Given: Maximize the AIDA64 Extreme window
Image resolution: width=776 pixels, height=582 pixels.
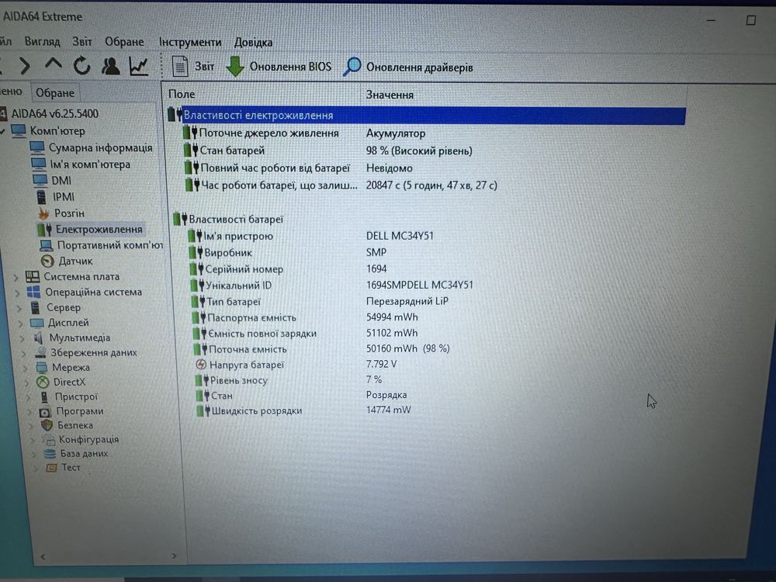Looking at the screenshot, I should tap(750, 20).
